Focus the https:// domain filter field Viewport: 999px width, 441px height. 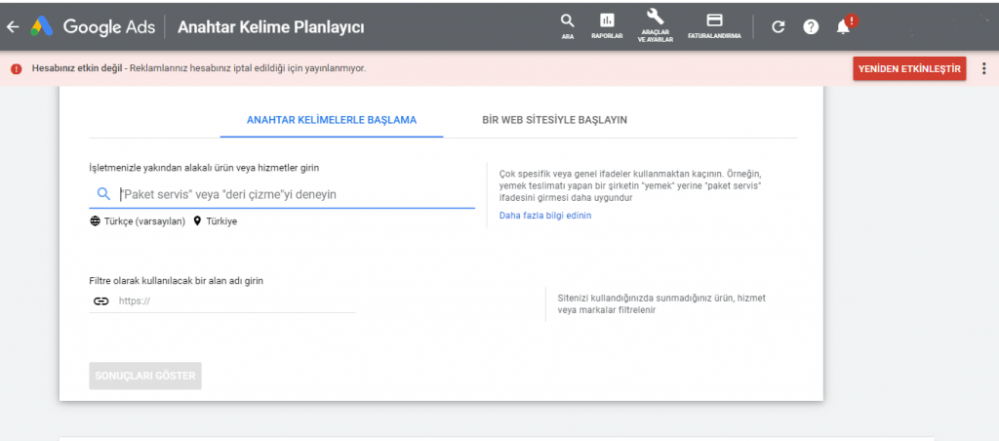coord(222,301)
